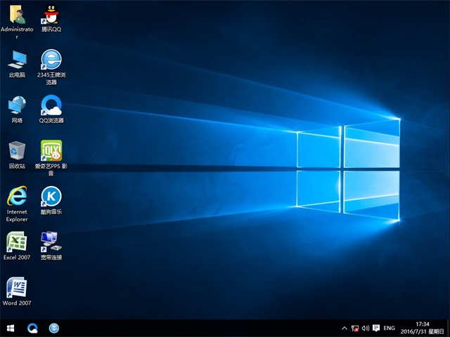Open the 2345 browser shortcut

(51, 59)
